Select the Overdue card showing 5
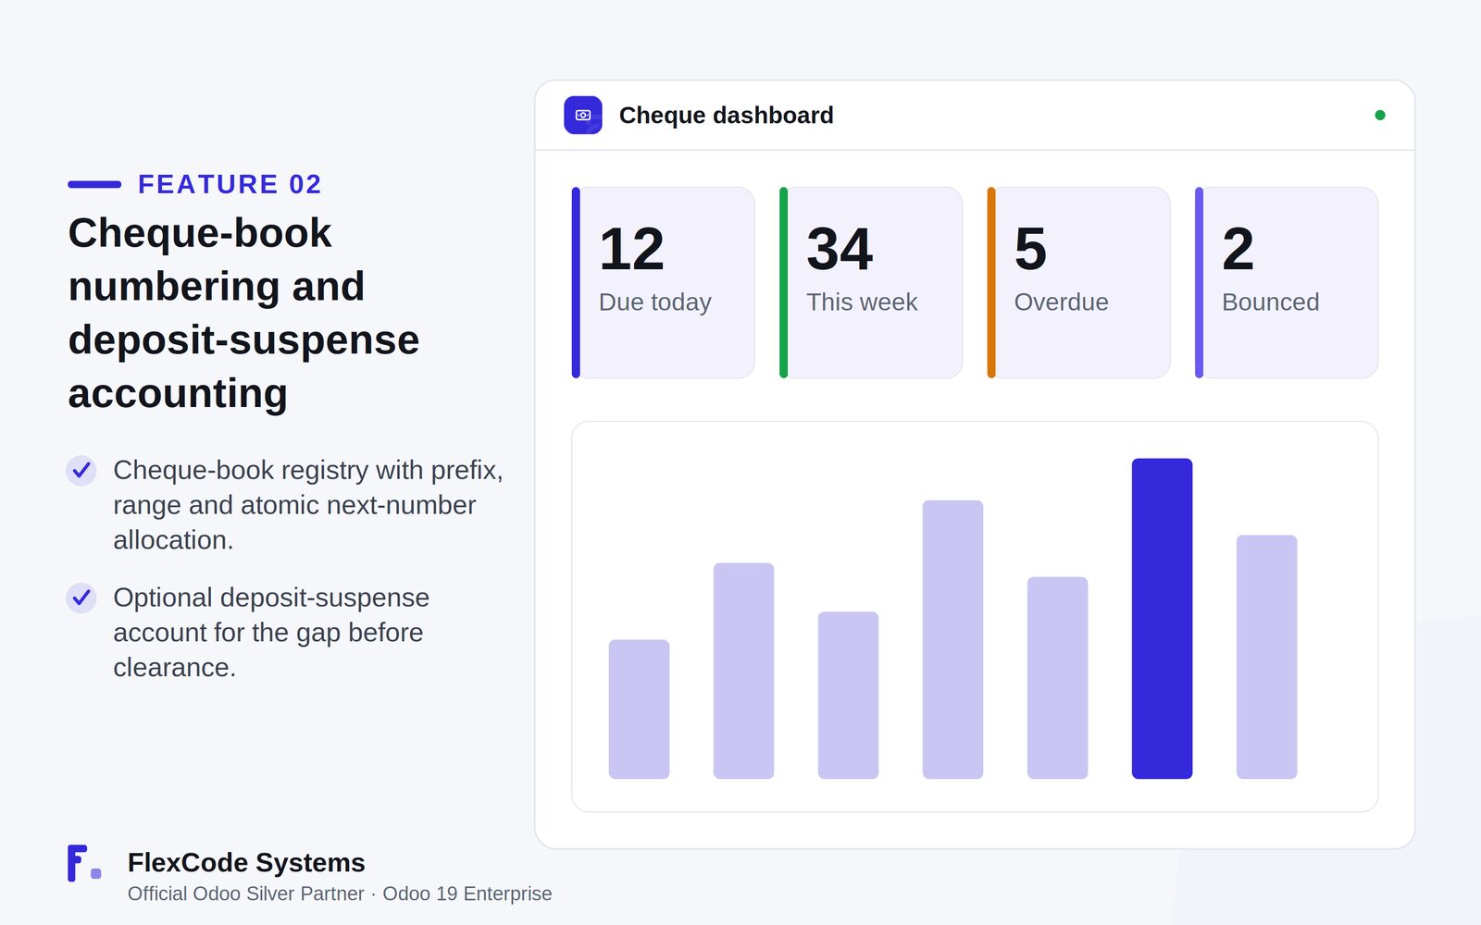The width and height of the screenshot is (1481, 925). coord(1078,282)
